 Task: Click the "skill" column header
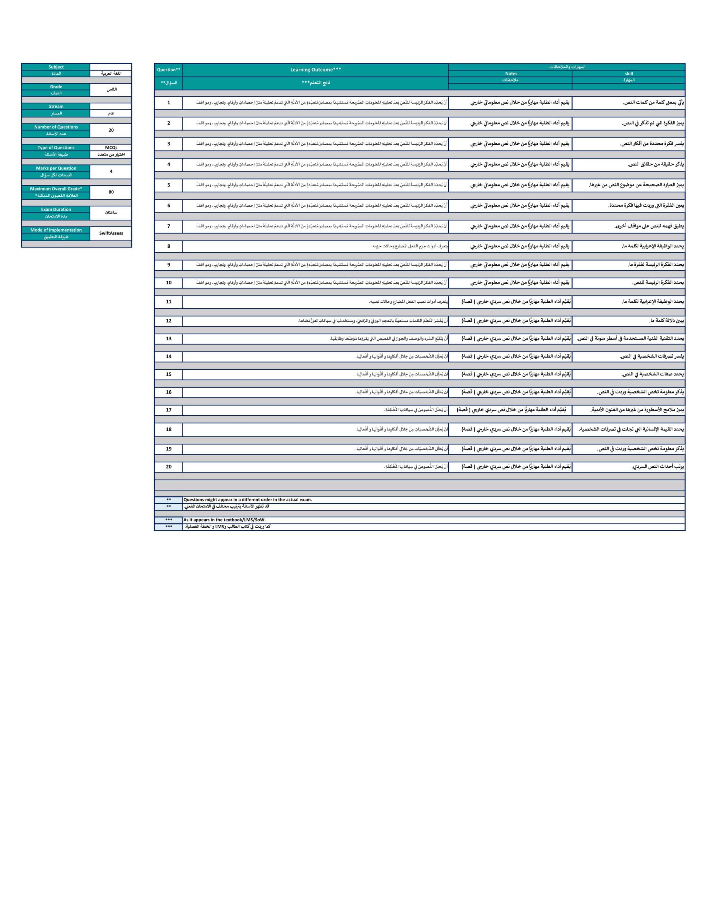[629, 74]
